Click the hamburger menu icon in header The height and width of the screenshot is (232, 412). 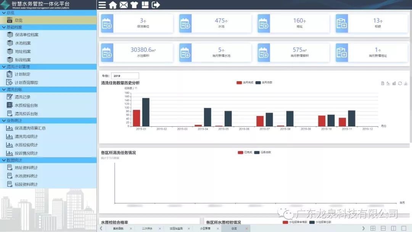coord(102,5)
